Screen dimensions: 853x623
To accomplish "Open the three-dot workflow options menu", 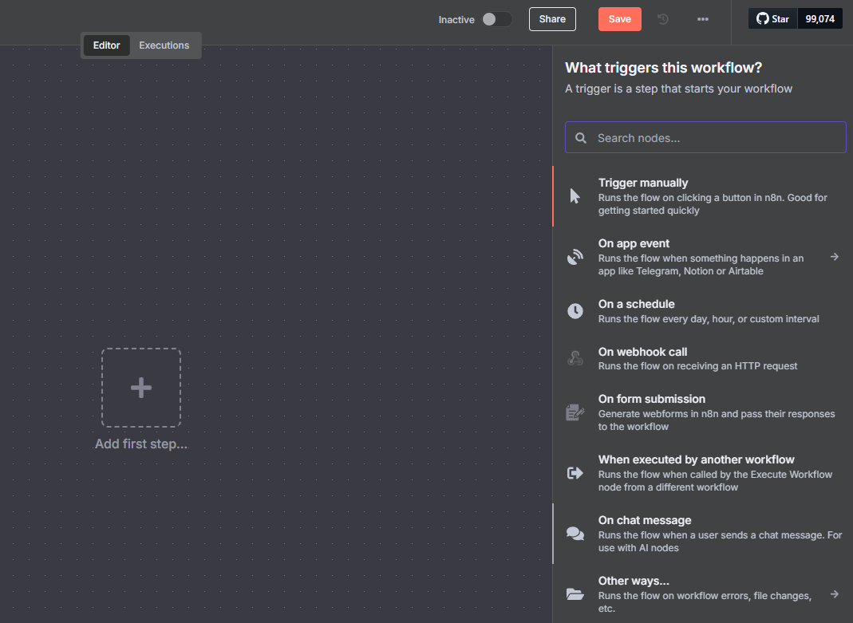I will coord(702,19).
